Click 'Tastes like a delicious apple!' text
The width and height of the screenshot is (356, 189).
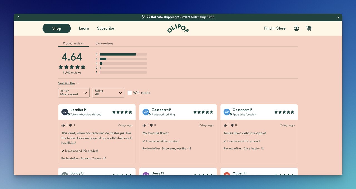(x=245, y=133)
